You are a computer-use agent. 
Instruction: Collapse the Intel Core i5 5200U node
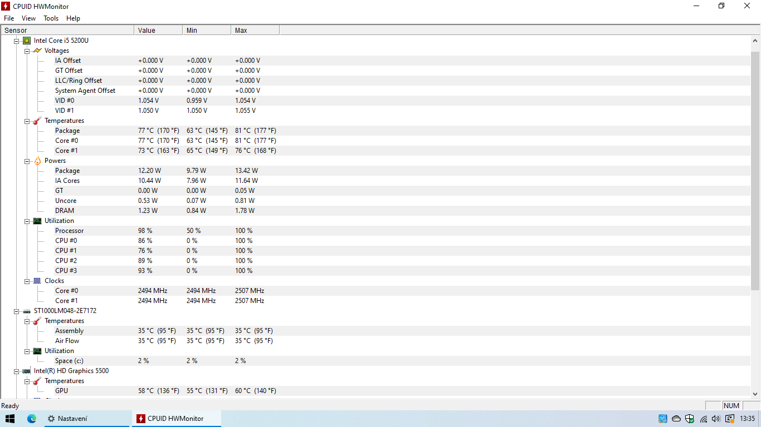(x=17, y=41)
